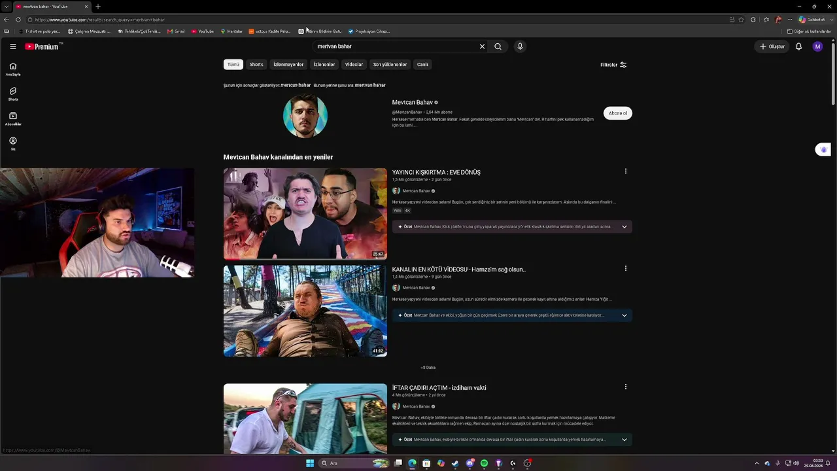Expand the Sohbet et Copilot dropdown arrow
837x471 pixels.
tap(830, 20)
